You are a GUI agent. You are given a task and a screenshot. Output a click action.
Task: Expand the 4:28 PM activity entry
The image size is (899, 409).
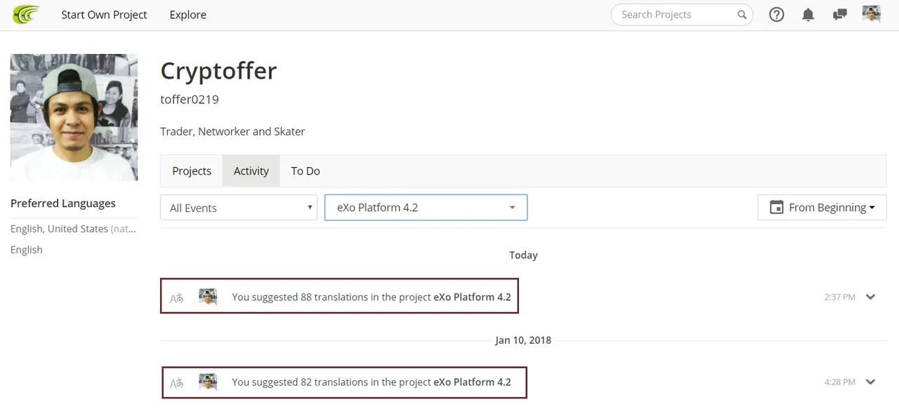click(x=871, y=382)
